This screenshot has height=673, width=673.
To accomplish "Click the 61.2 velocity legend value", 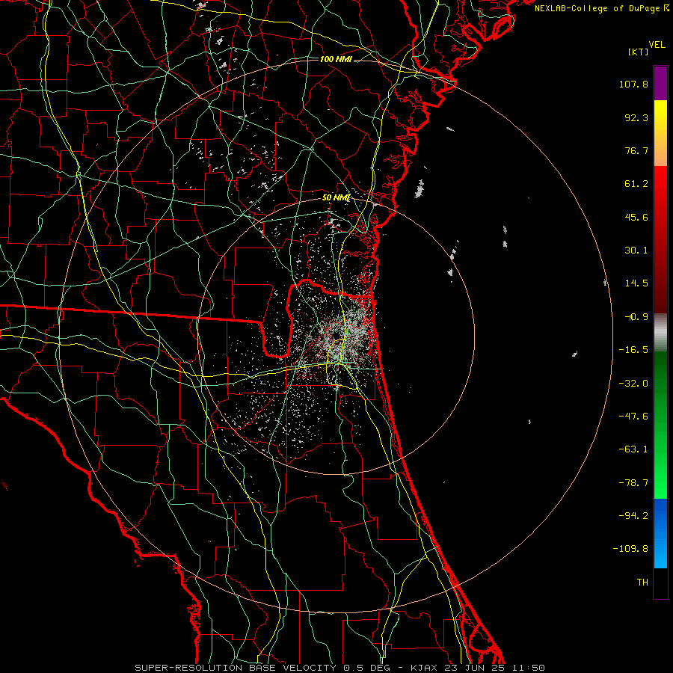I will [636, 184].
